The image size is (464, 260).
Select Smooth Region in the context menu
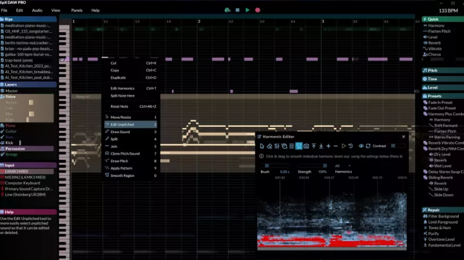click(x=130, y=176)
